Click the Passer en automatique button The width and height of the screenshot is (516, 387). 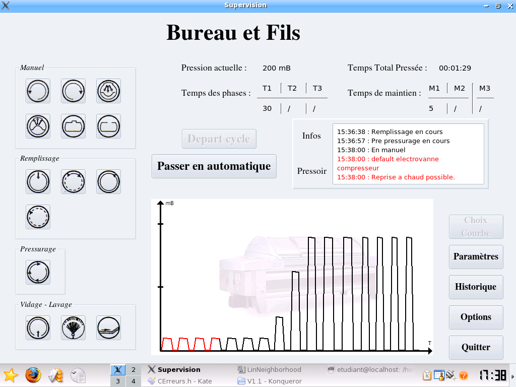click(214, 166)
